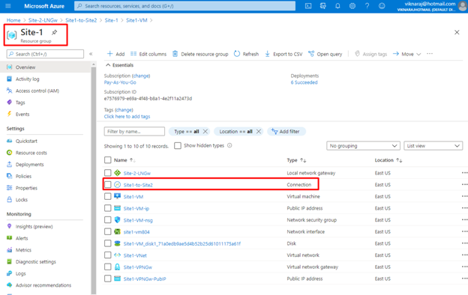Open more options for Site-2-LNGw row
468x295 pixels.
464,173
